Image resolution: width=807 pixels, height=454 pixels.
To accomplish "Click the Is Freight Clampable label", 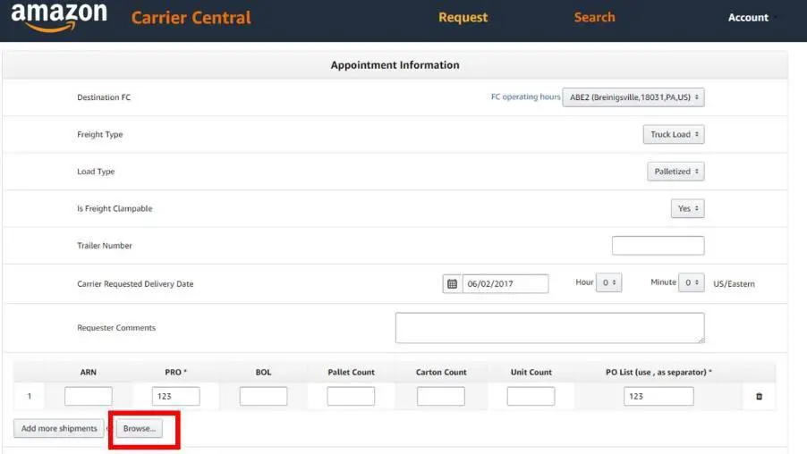I will coord(115,208).
